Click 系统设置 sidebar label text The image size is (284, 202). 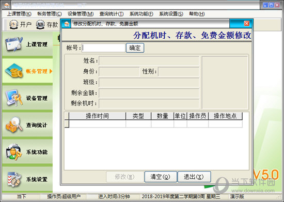tap(37, 179)
